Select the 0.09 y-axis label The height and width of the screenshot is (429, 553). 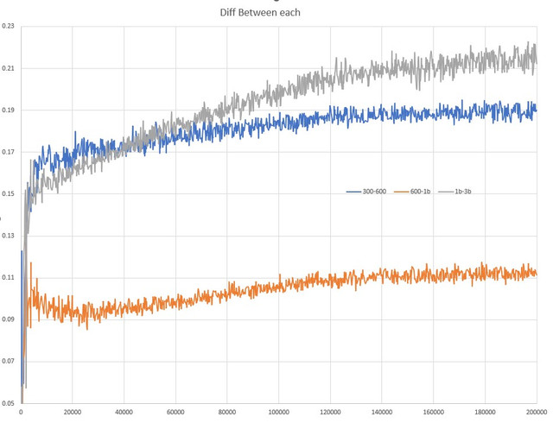click(x=8, y=319)
